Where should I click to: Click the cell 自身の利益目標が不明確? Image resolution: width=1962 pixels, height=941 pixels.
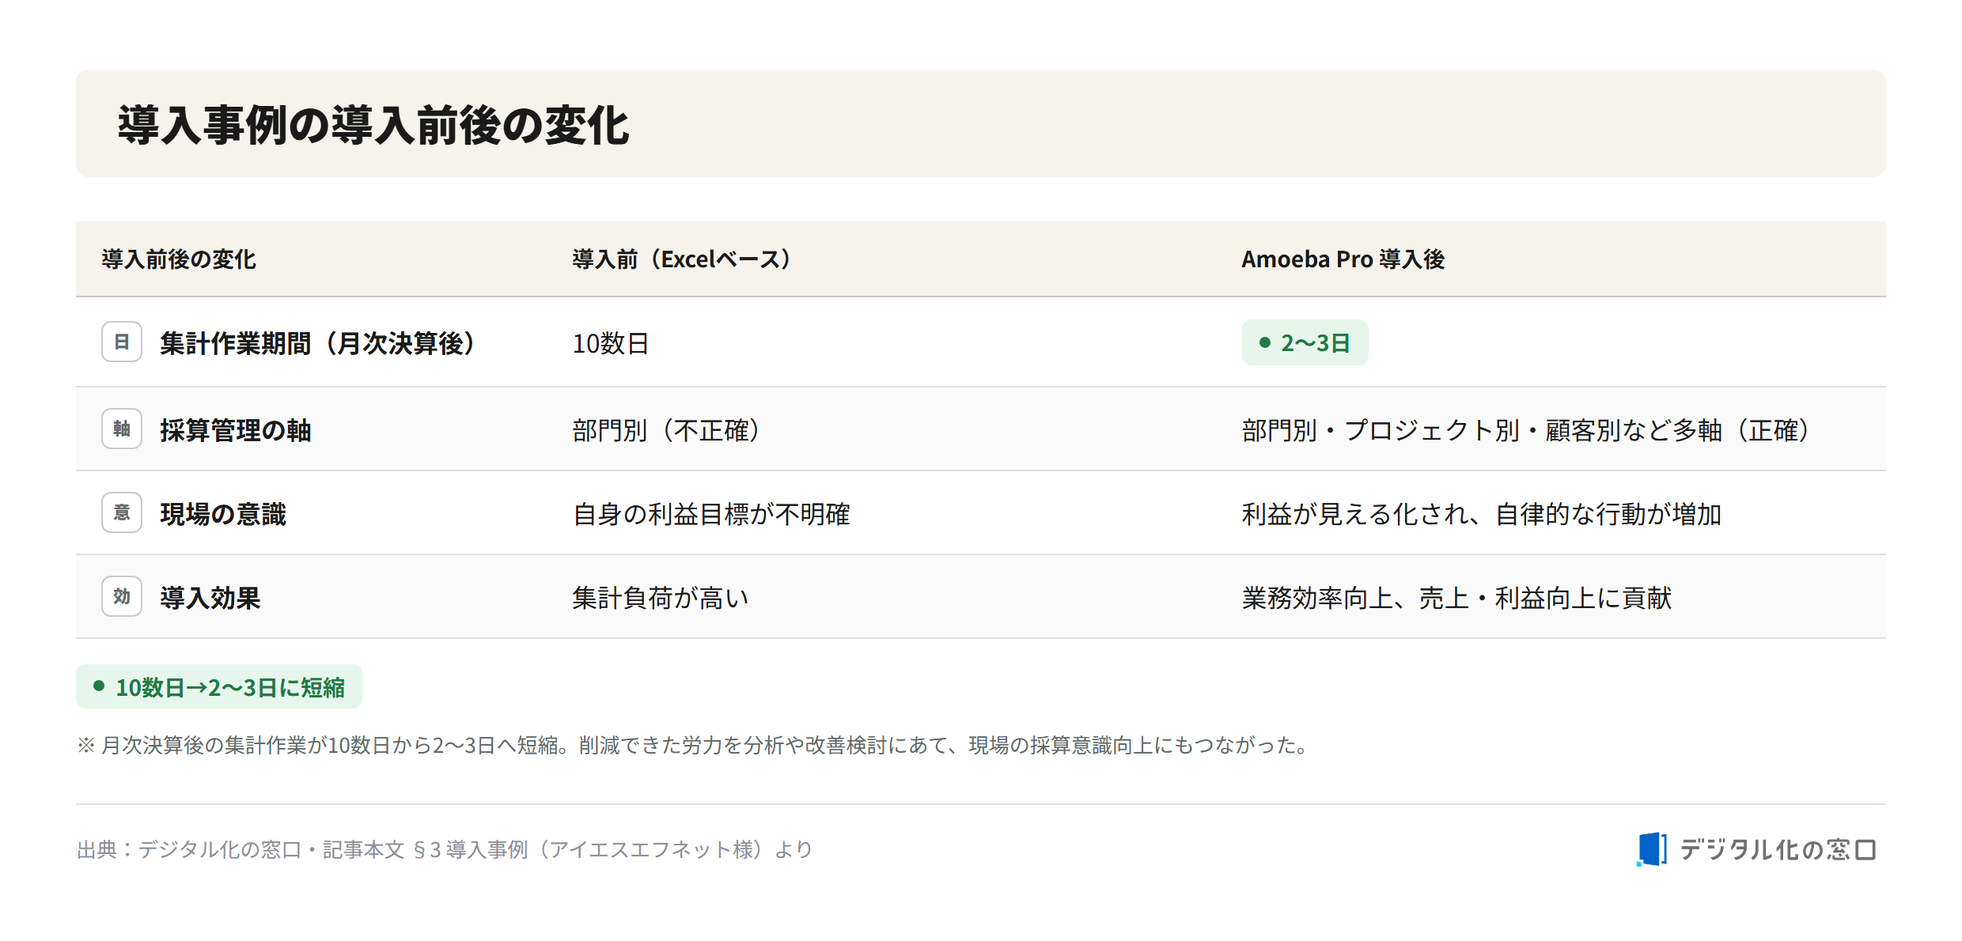(711, 514)
